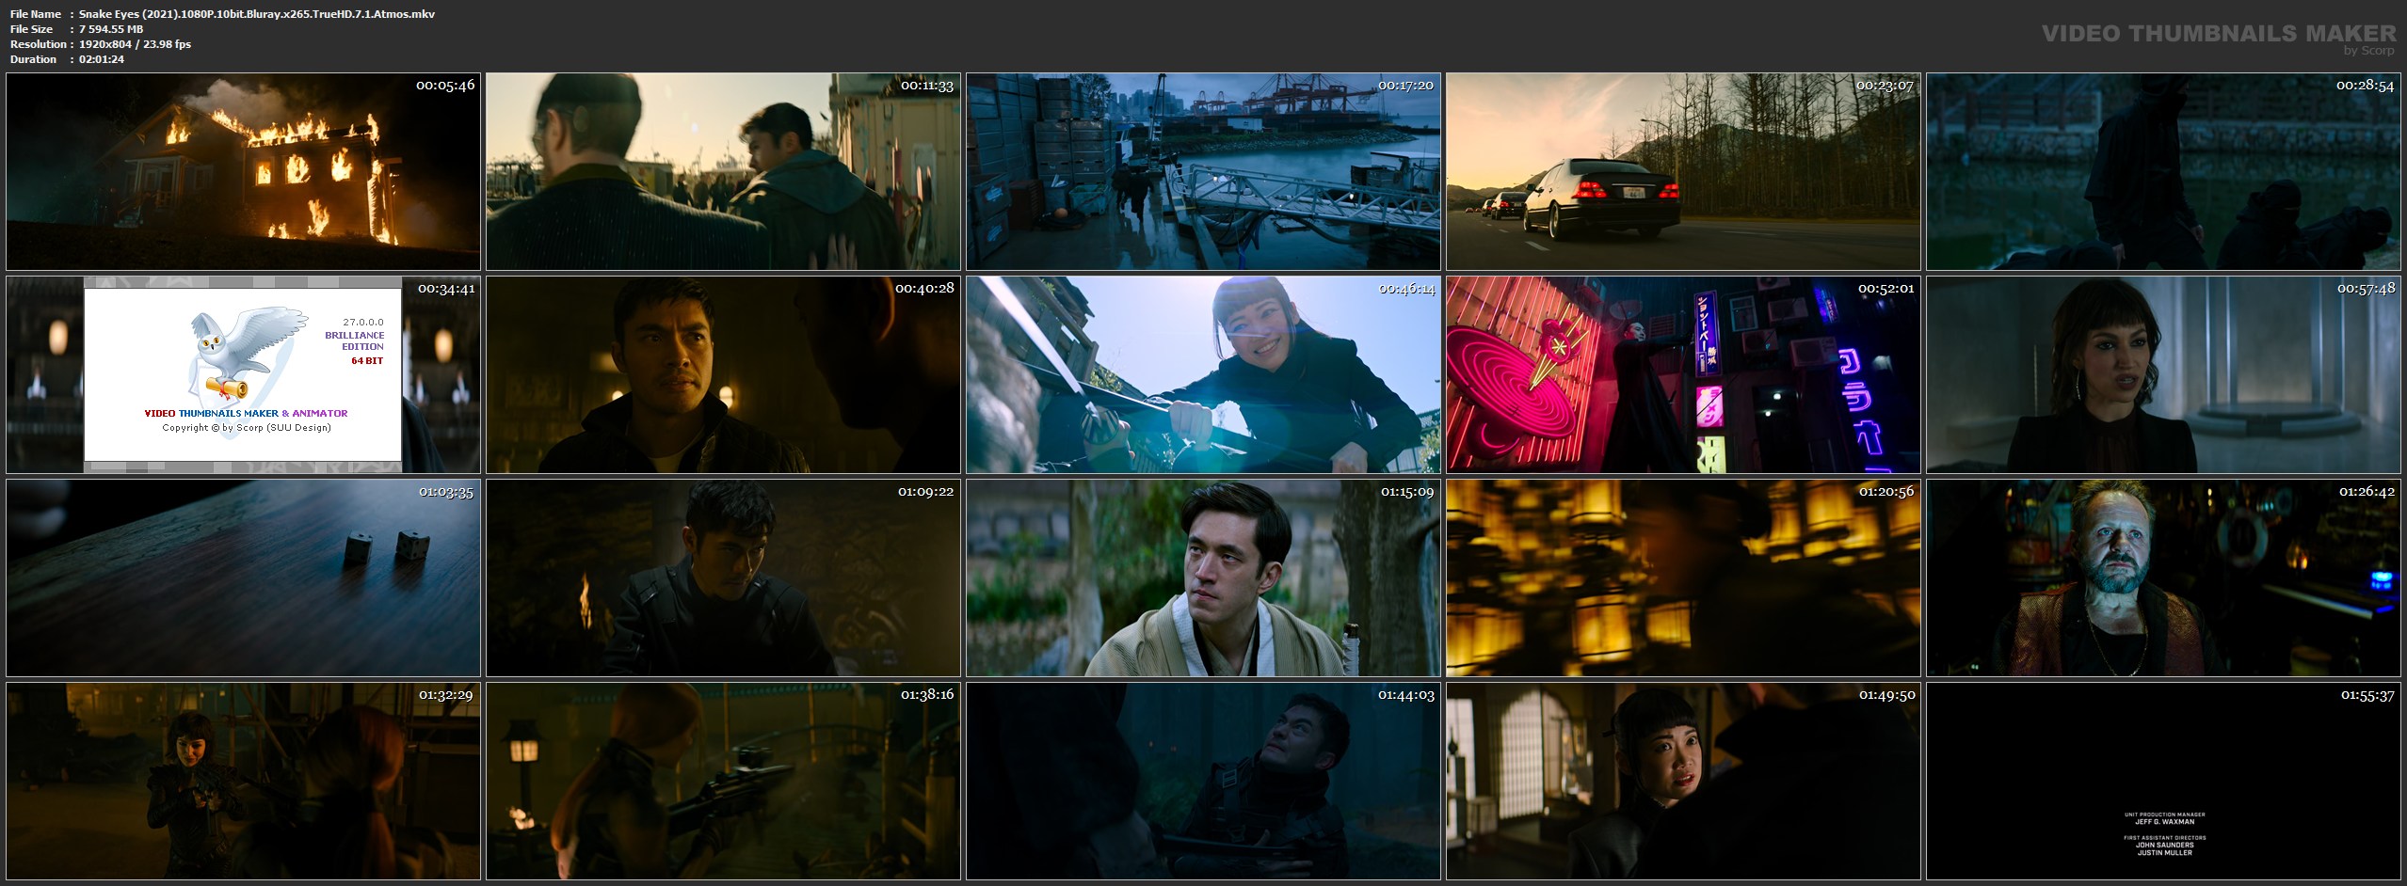Select the glowing yellow lanterns thumbnail

pyautogui.click(x=1683, y=577)
